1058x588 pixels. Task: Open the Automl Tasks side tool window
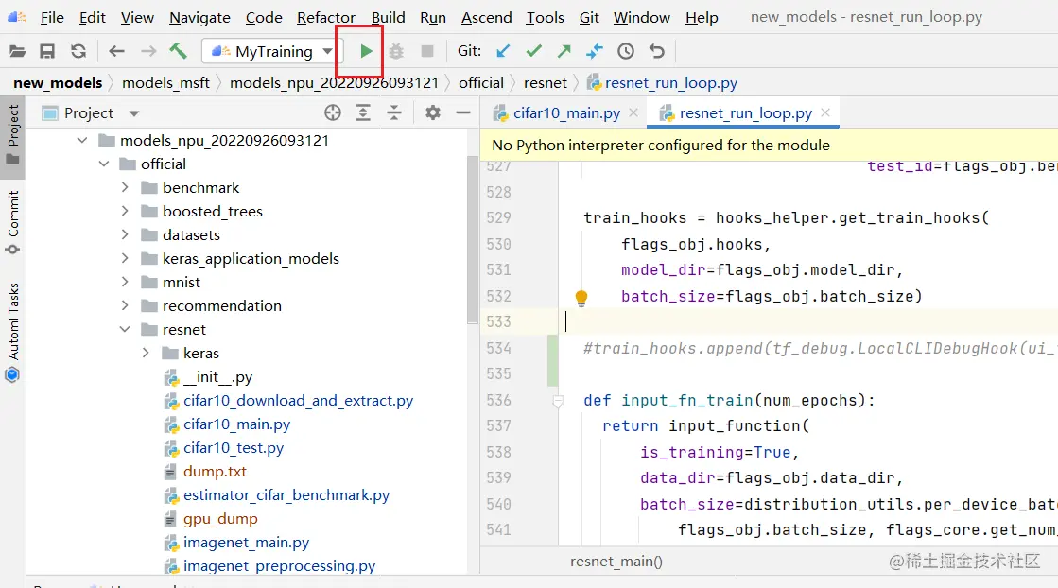coord(13,331)
